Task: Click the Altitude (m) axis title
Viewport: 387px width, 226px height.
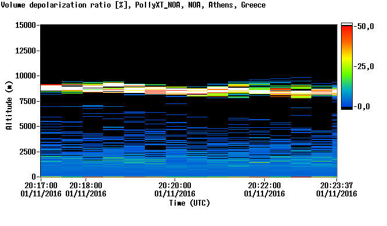Action: pyautogui.click(x=9, y=105)
